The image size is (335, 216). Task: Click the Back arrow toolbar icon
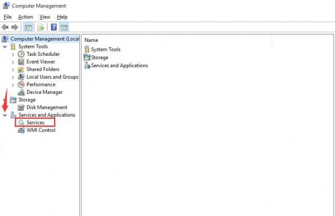pos(5,27)
